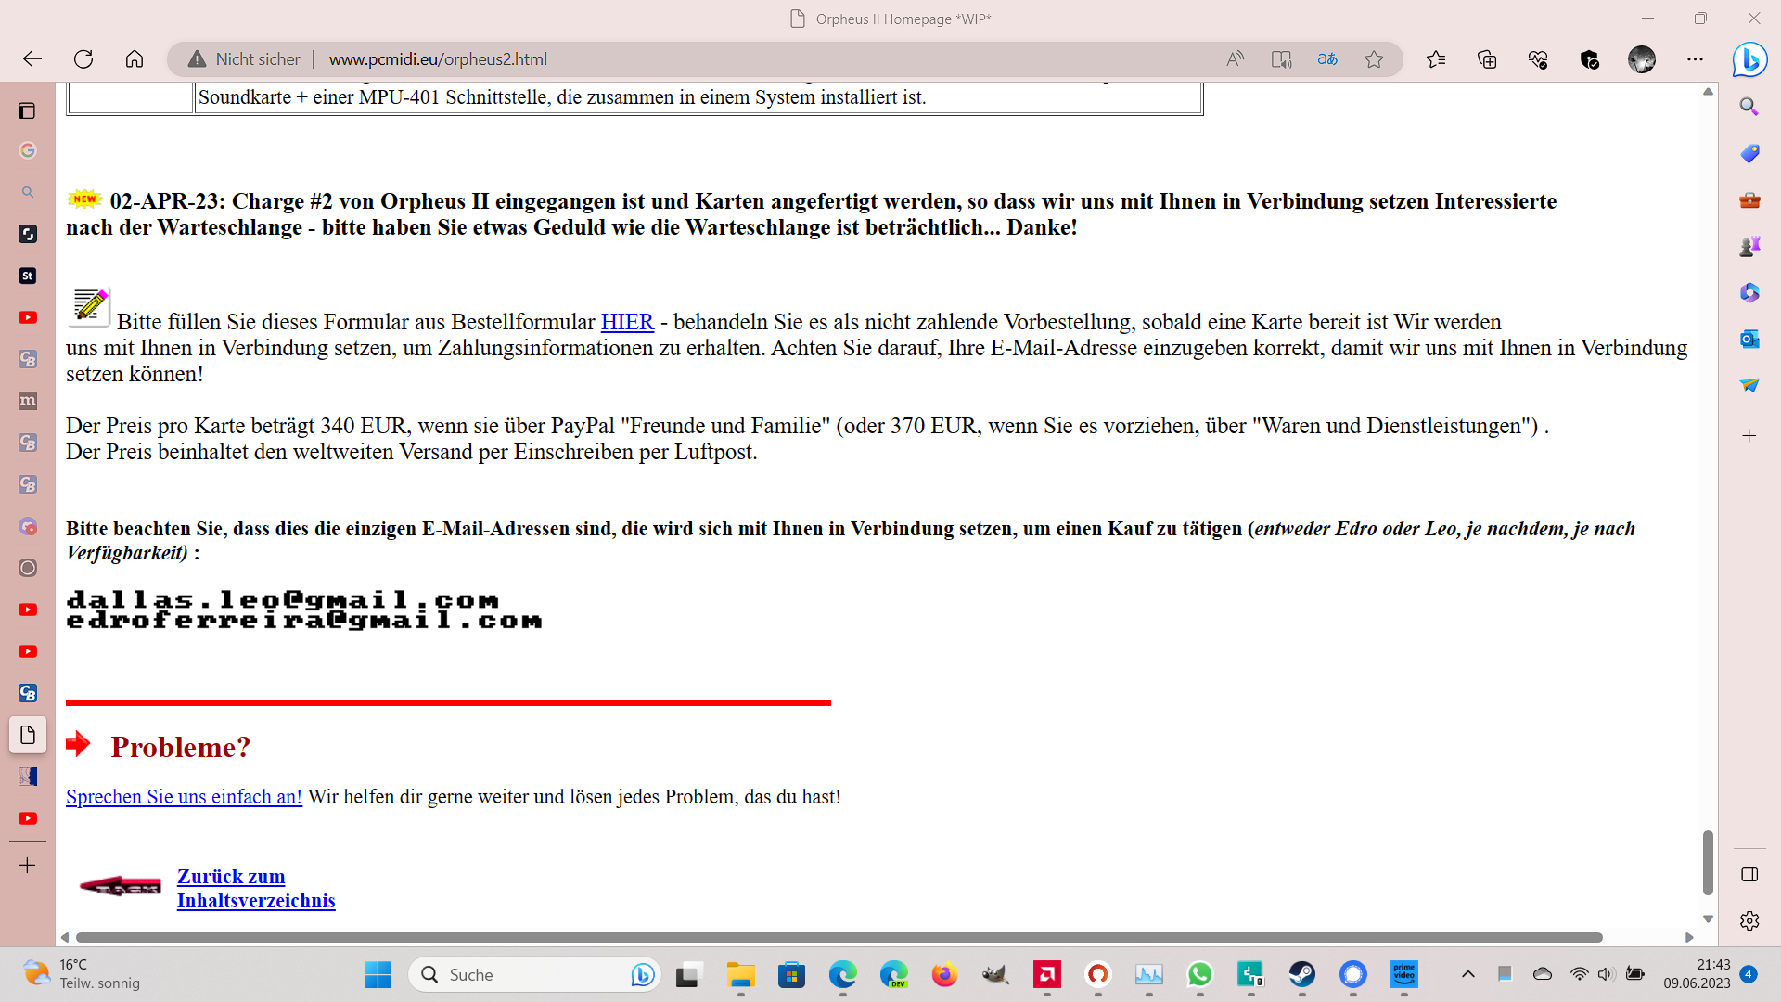1781x1002 pixels.
Task: Select the Orpheus II Homepage tab
Action: [x=27, y=735]
